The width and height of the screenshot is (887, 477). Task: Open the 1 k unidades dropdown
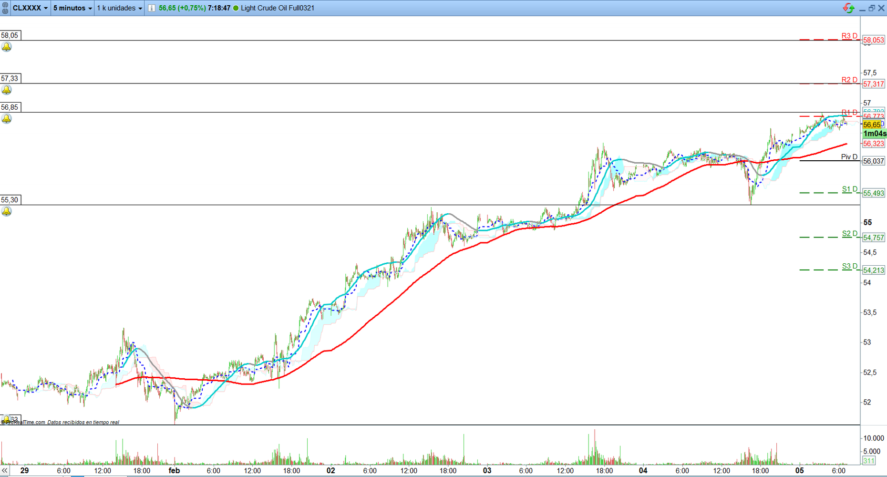tap(120, 8)
